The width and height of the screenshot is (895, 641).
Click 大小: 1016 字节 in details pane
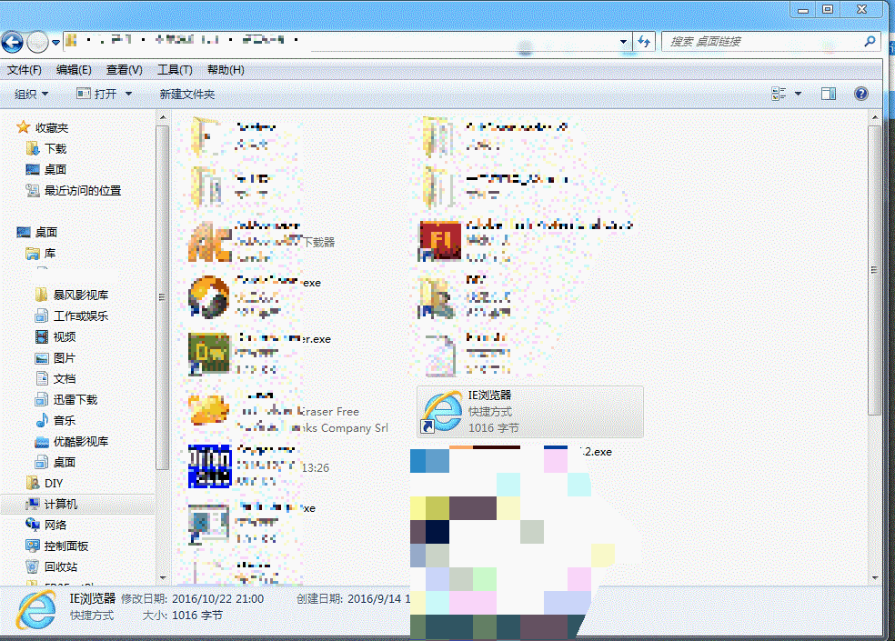tap(183, 616)
